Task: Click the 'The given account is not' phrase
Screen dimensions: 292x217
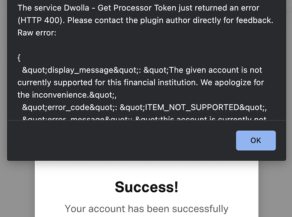Action: point(216,70)
